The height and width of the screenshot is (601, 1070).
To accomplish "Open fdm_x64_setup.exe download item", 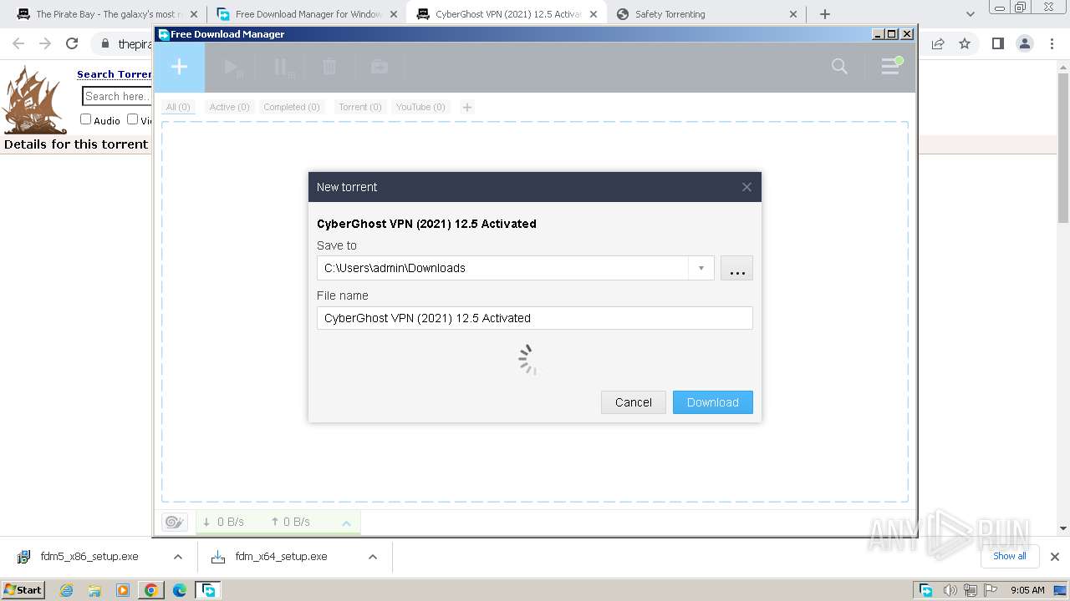I will pyautogui.click(x=279, y=557).
